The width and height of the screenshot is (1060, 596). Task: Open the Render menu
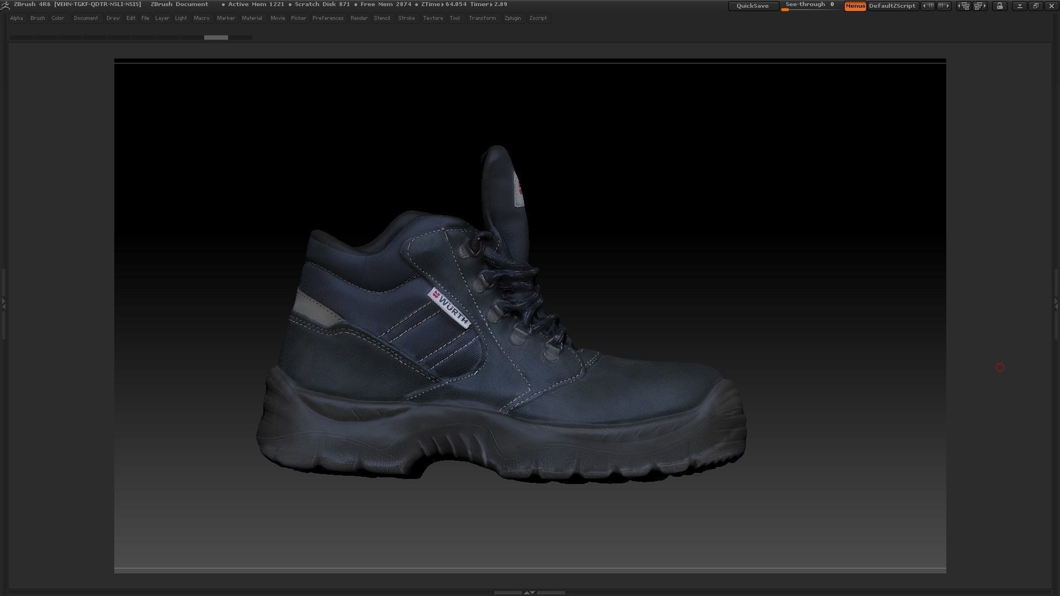359,18
